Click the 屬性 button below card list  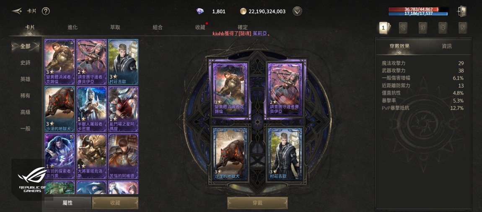[67, 203]
